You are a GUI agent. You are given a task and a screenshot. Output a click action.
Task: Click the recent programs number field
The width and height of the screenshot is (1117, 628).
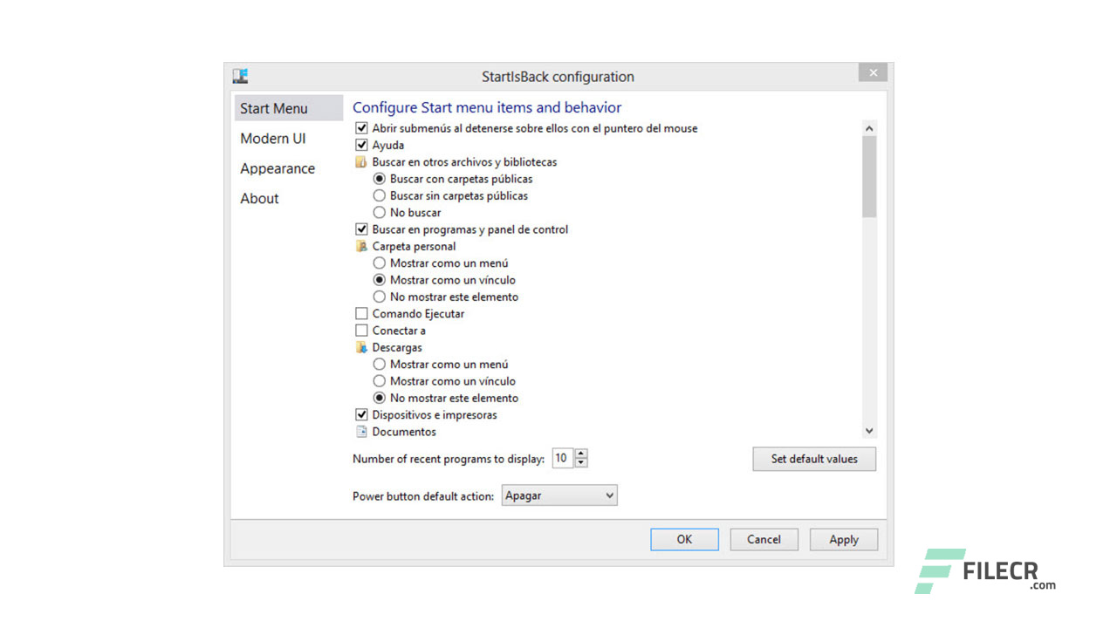tap(563, 458)
